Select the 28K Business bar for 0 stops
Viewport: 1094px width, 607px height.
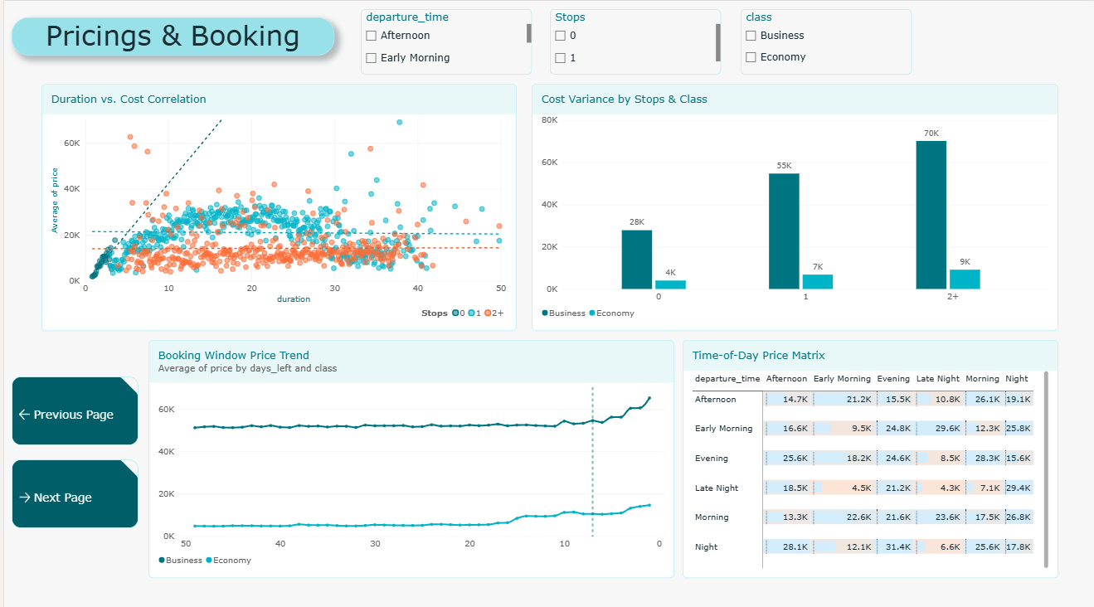click(x=637, y=260)
